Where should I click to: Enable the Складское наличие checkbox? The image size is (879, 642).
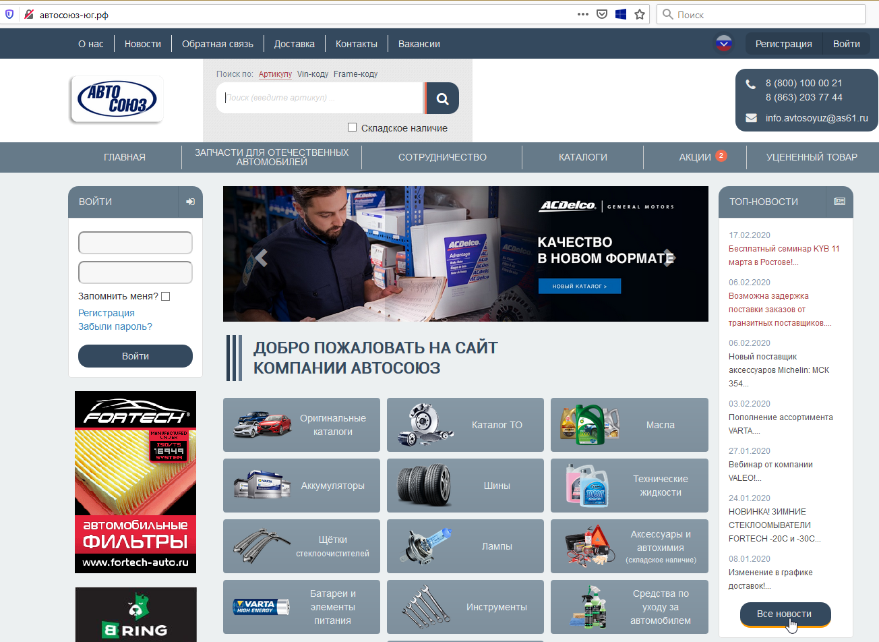coord(352,127)
